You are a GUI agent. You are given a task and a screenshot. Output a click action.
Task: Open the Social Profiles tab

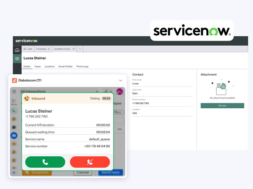tap(65, 67)
